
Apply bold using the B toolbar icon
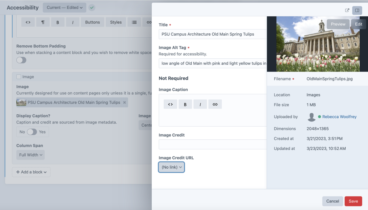pyautogui.click(x=58, y=22)
